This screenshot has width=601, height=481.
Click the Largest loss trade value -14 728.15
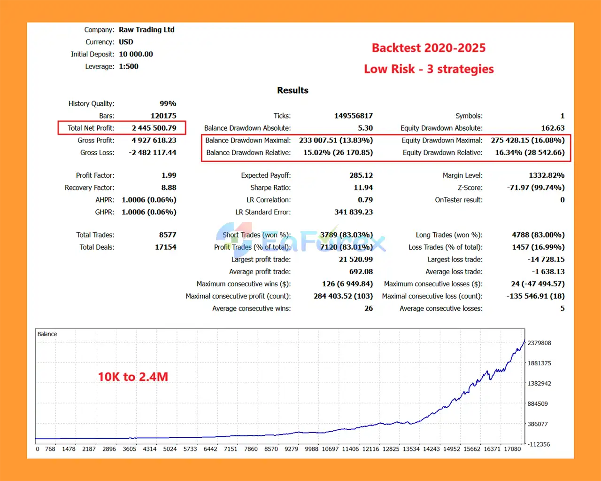546,259
